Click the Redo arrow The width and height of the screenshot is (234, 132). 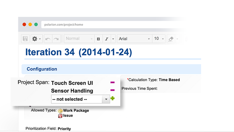[x=56, y=39]
